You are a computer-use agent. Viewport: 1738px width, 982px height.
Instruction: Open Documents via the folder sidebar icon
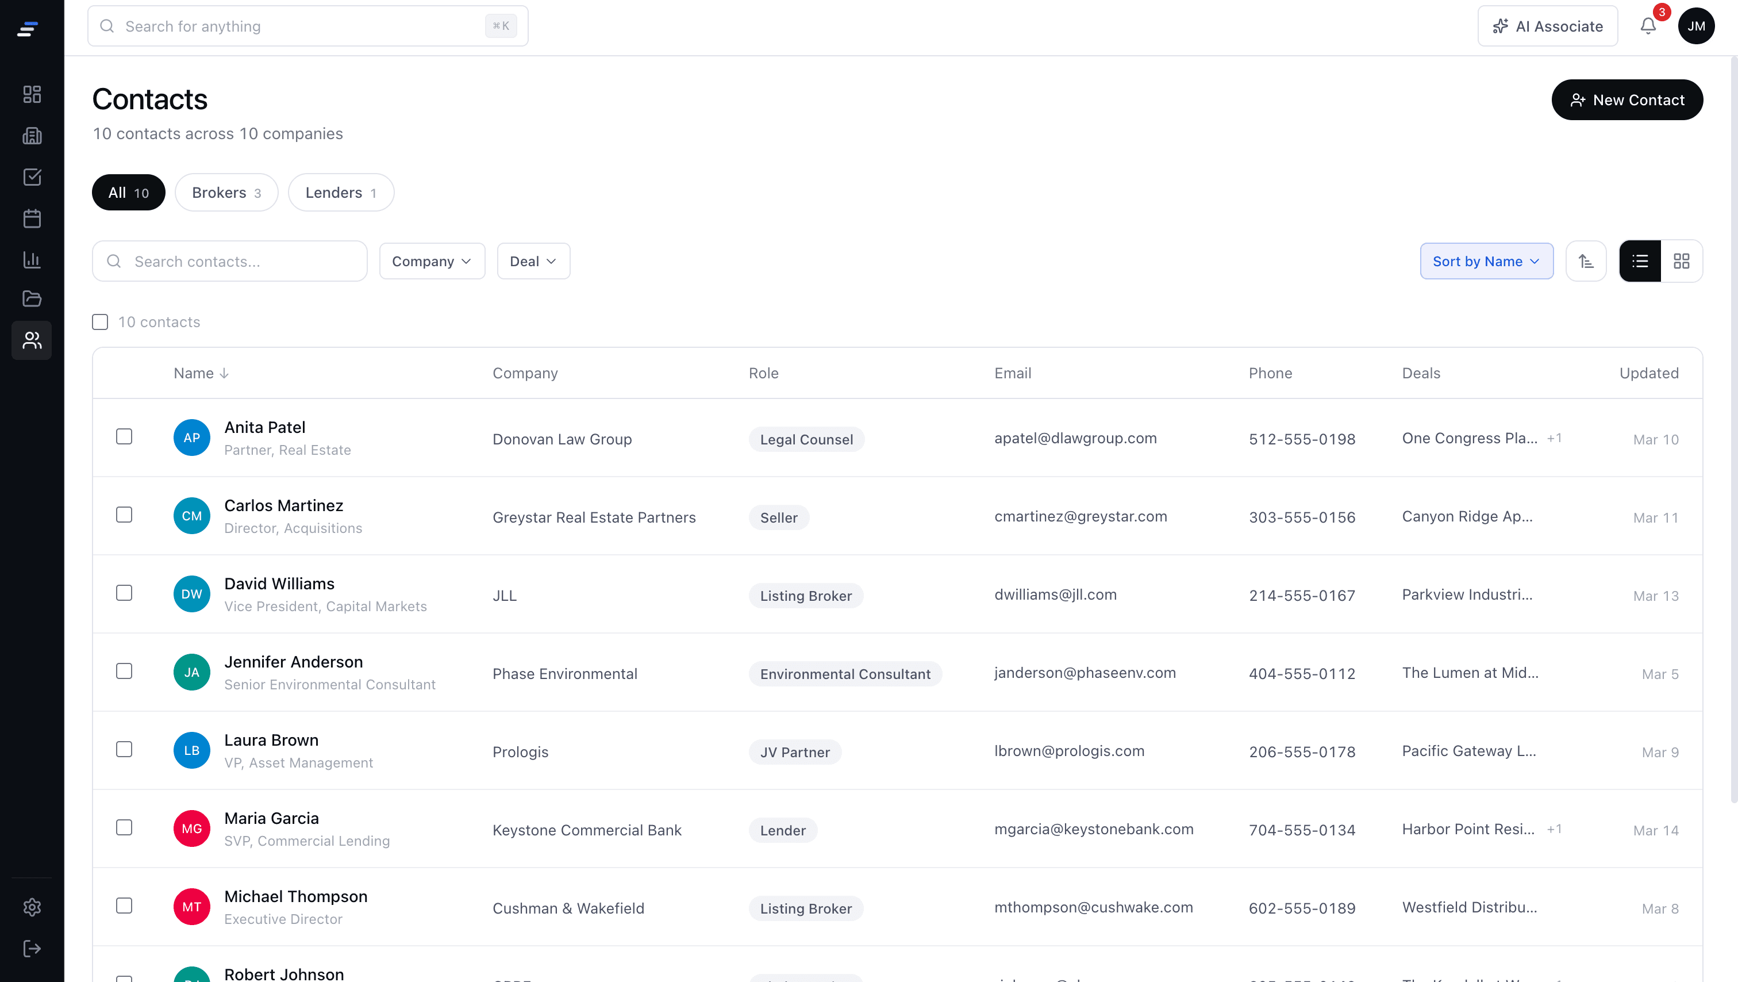[x=31, y=299]
